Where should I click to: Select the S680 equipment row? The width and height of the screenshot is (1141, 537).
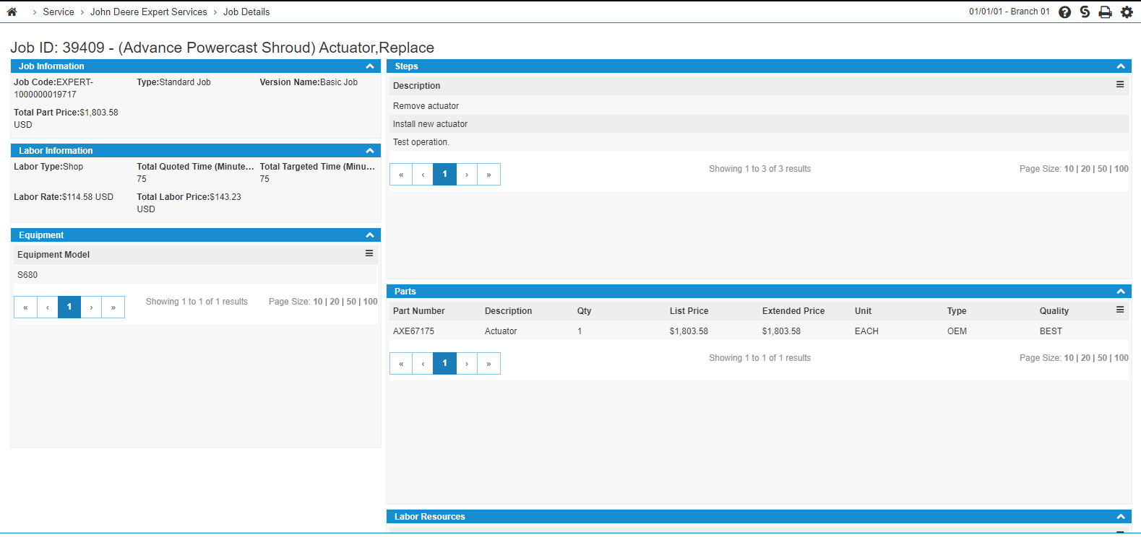pyautogui.click(x=195, y=275)
